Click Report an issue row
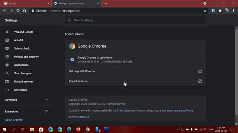The width and height of the screenshot is (238, 133). (135, 81)
